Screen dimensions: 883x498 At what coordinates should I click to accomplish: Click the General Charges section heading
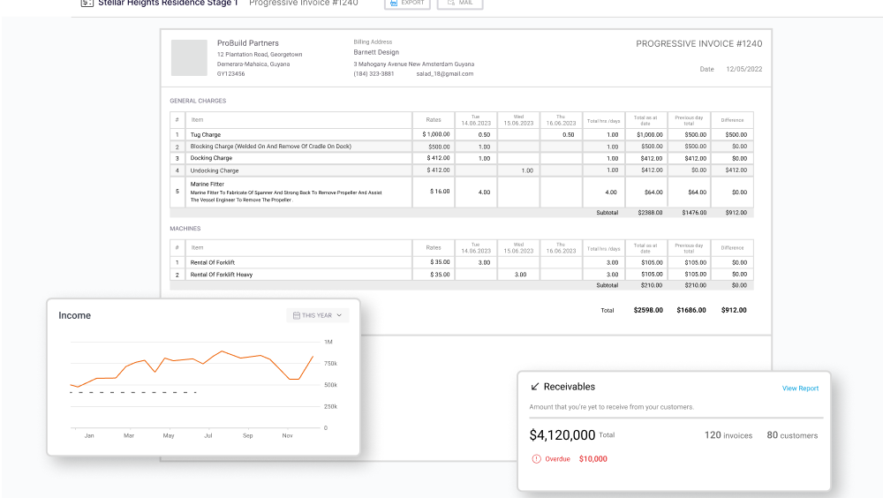pyautogui.click(x=198, y=101)
